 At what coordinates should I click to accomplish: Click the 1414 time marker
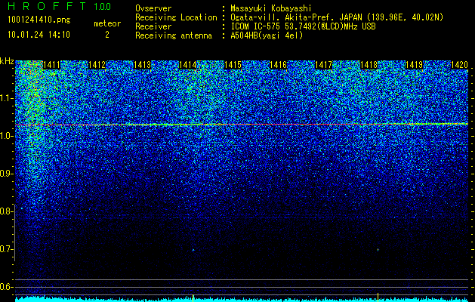click(x=188, y=65)
